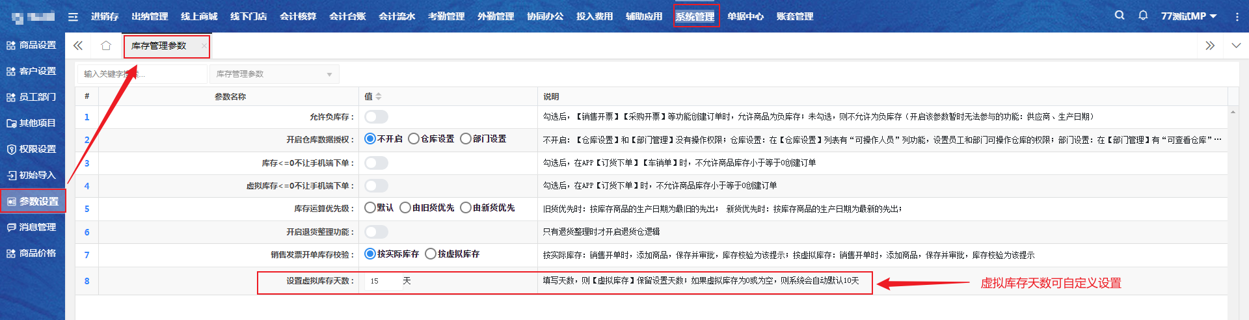Open the 单据中心 top menu
The image size is (1249, 320).
tap(745, 16)
